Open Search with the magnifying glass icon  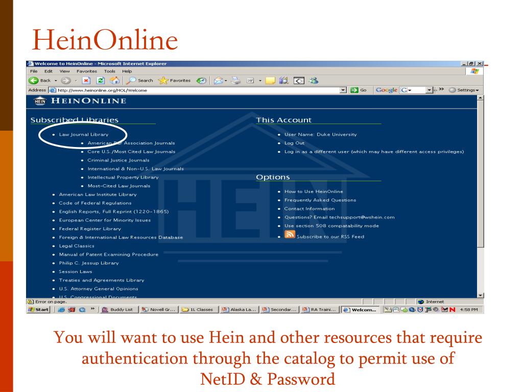[x=131, y=80]
